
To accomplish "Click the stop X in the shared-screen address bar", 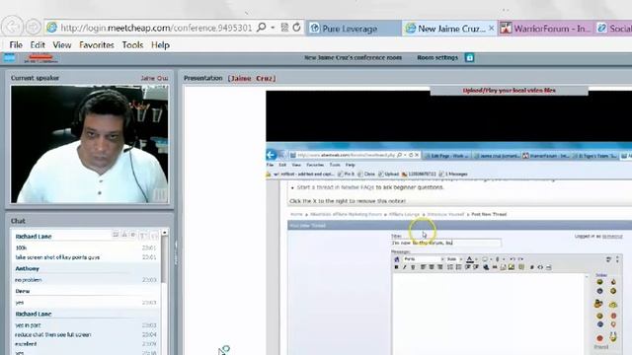I will [x=417, y=155].
